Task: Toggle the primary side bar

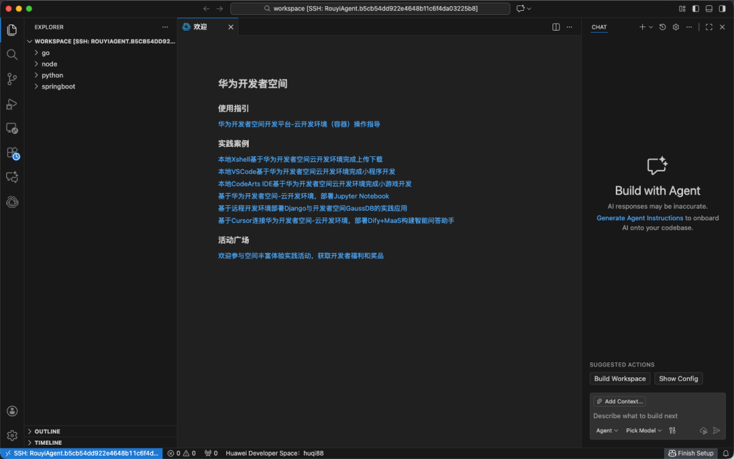Action: pos(696,8)
